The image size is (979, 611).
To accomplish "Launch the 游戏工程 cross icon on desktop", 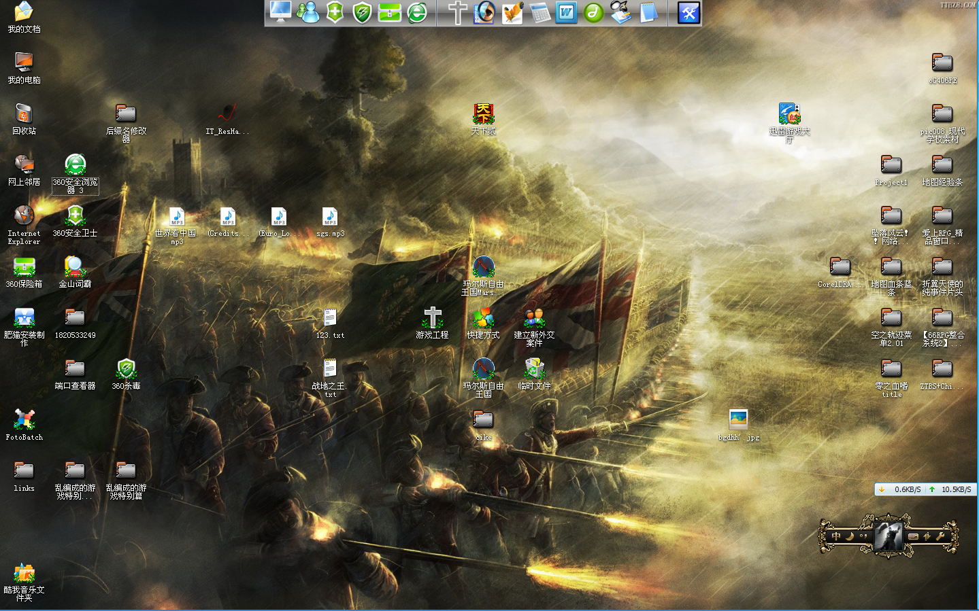I will tap(432, 323).
